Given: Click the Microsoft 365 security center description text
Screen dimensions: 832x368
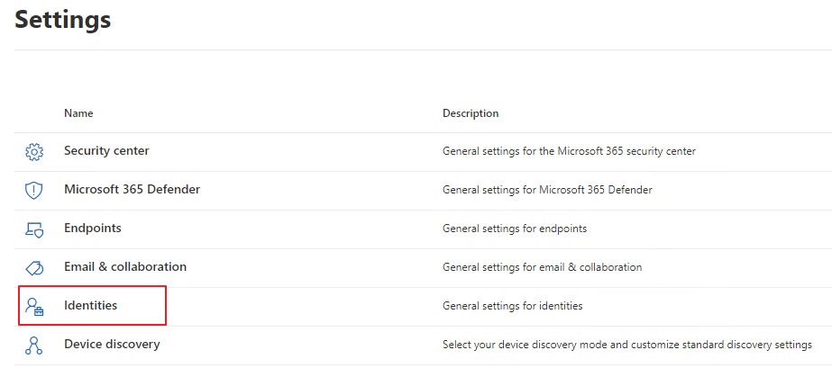Looking at the screenshot, I should coord(569,151).
